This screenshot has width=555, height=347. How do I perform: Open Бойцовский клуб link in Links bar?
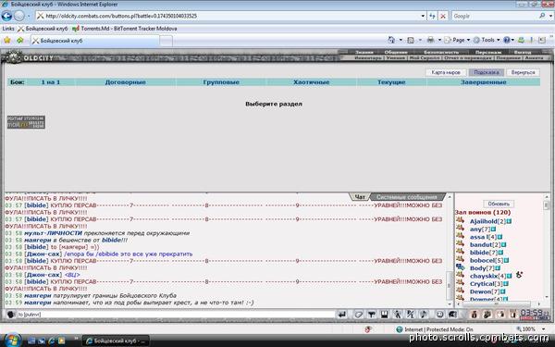[43, 29]
